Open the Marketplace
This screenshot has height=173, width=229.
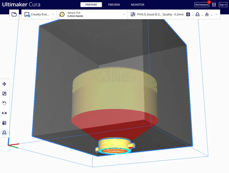click(202, 5)
